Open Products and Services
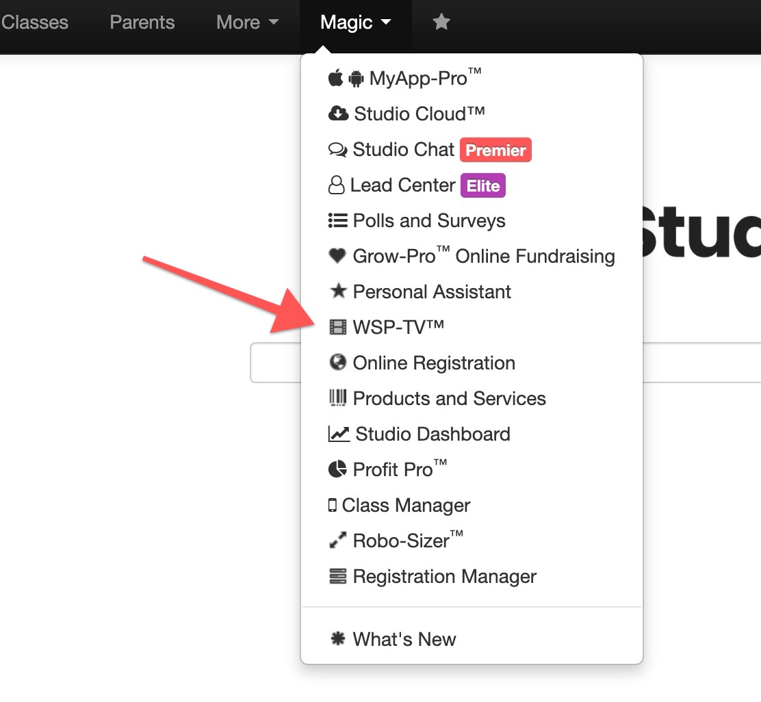This screenshot has width=761, height=702. coord(472,398)
